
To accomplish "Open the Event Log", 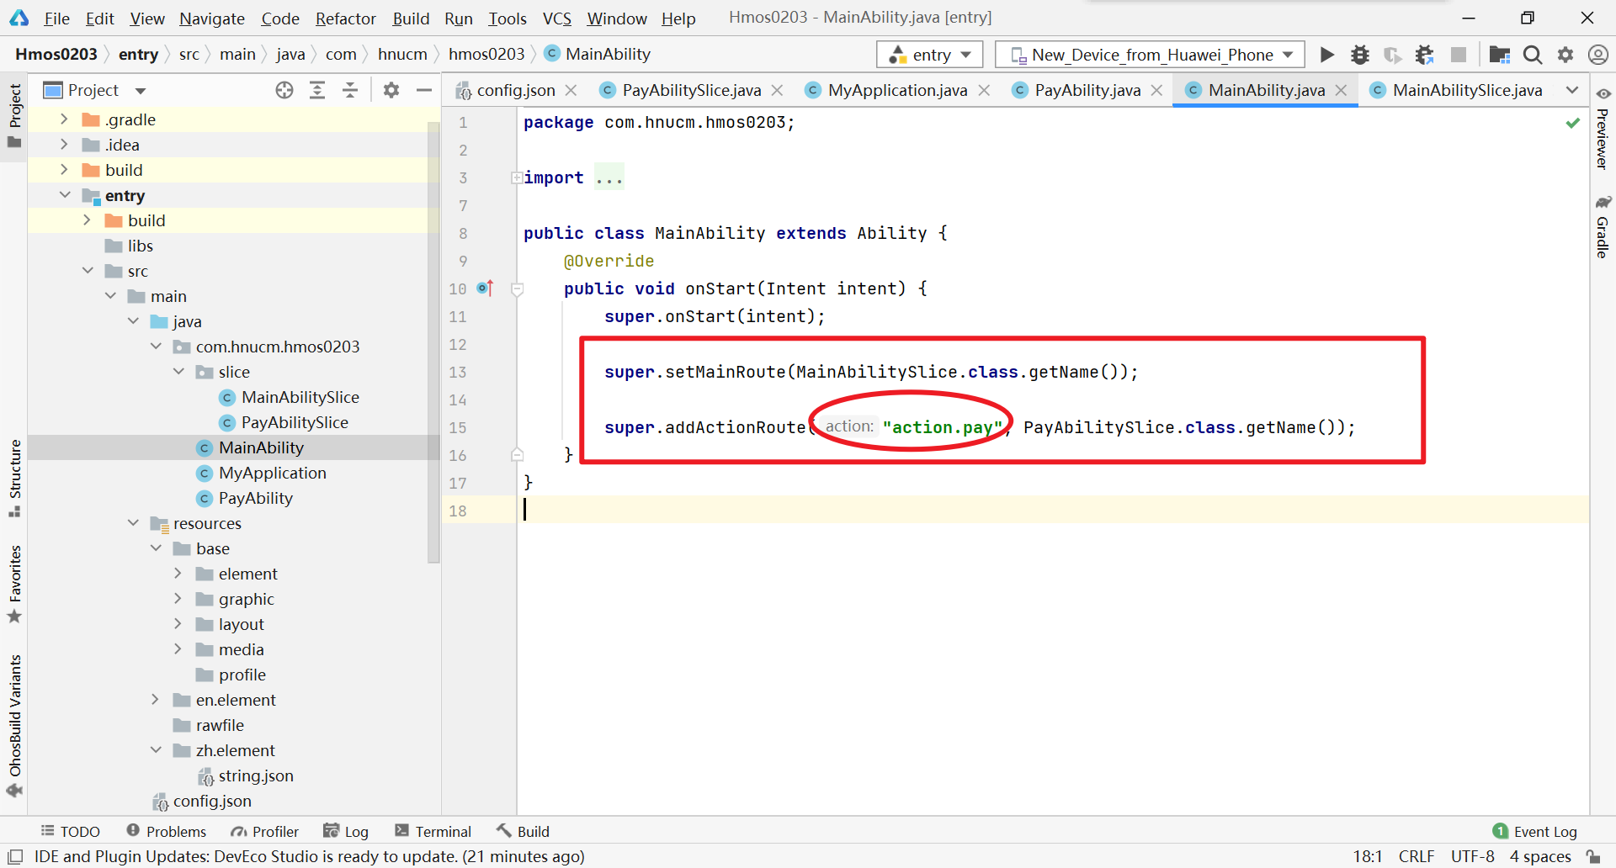I will click(1534, 831).
